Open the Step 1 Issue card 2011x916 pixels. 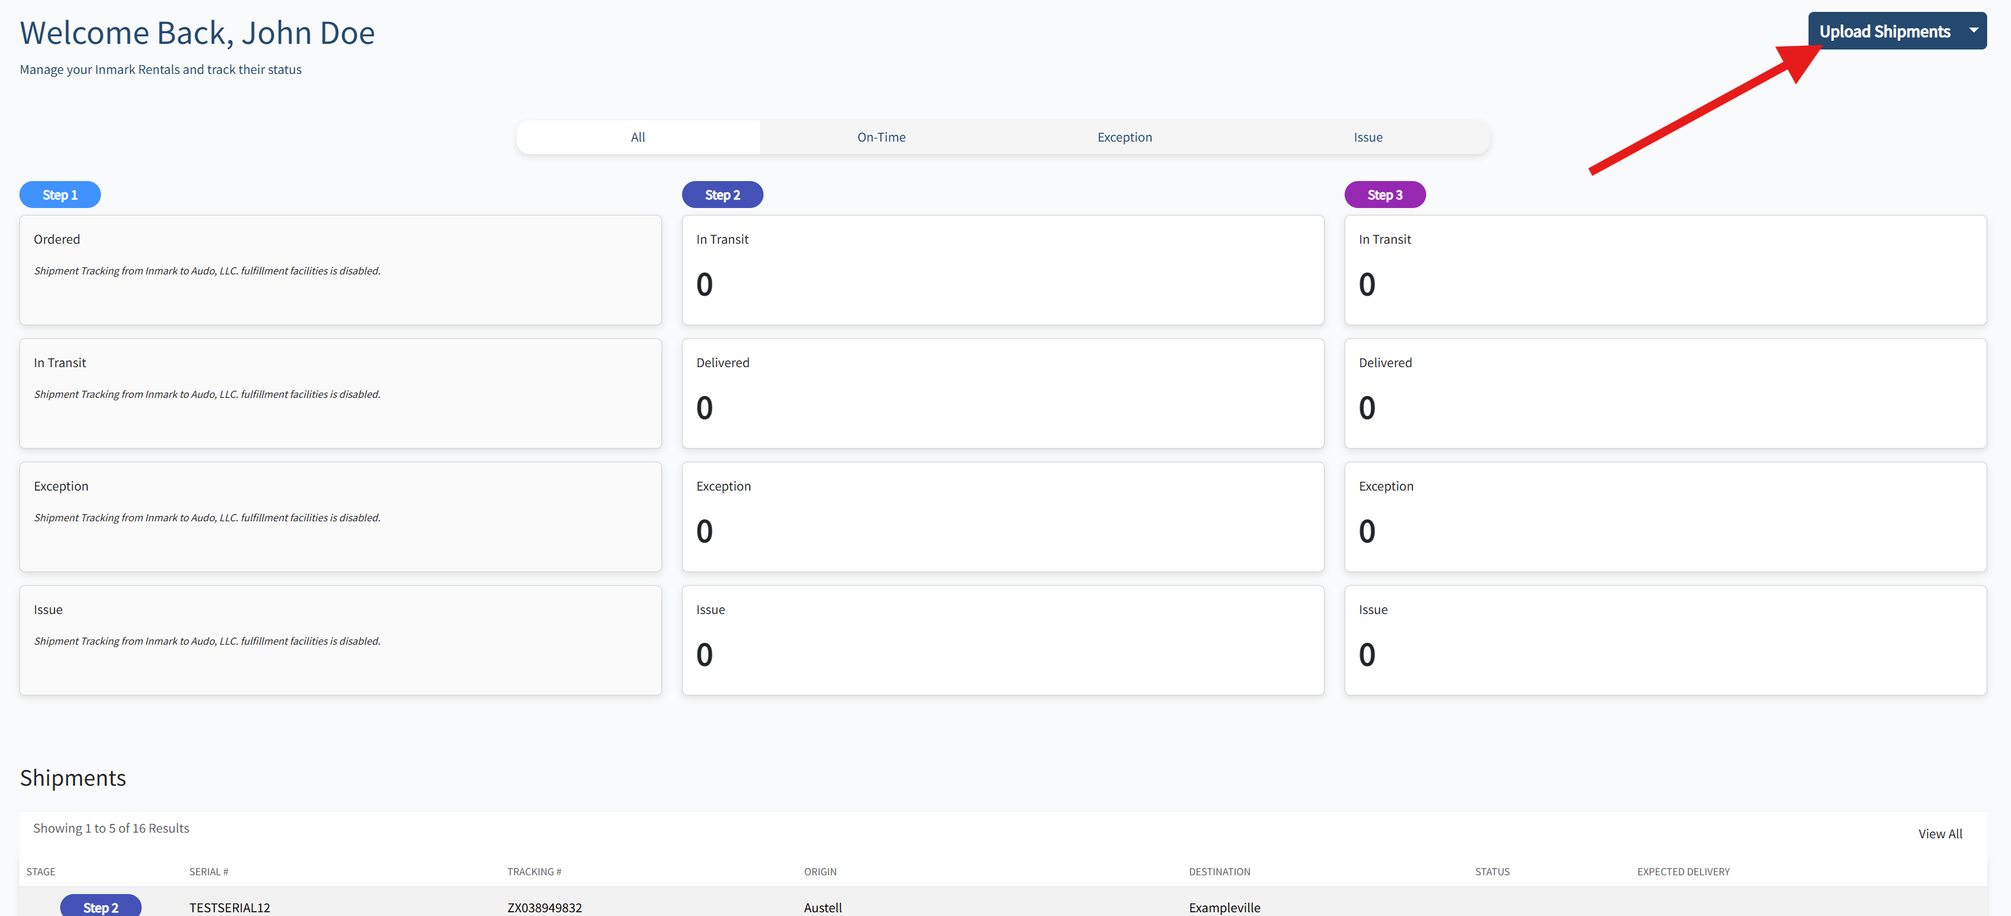340,640
